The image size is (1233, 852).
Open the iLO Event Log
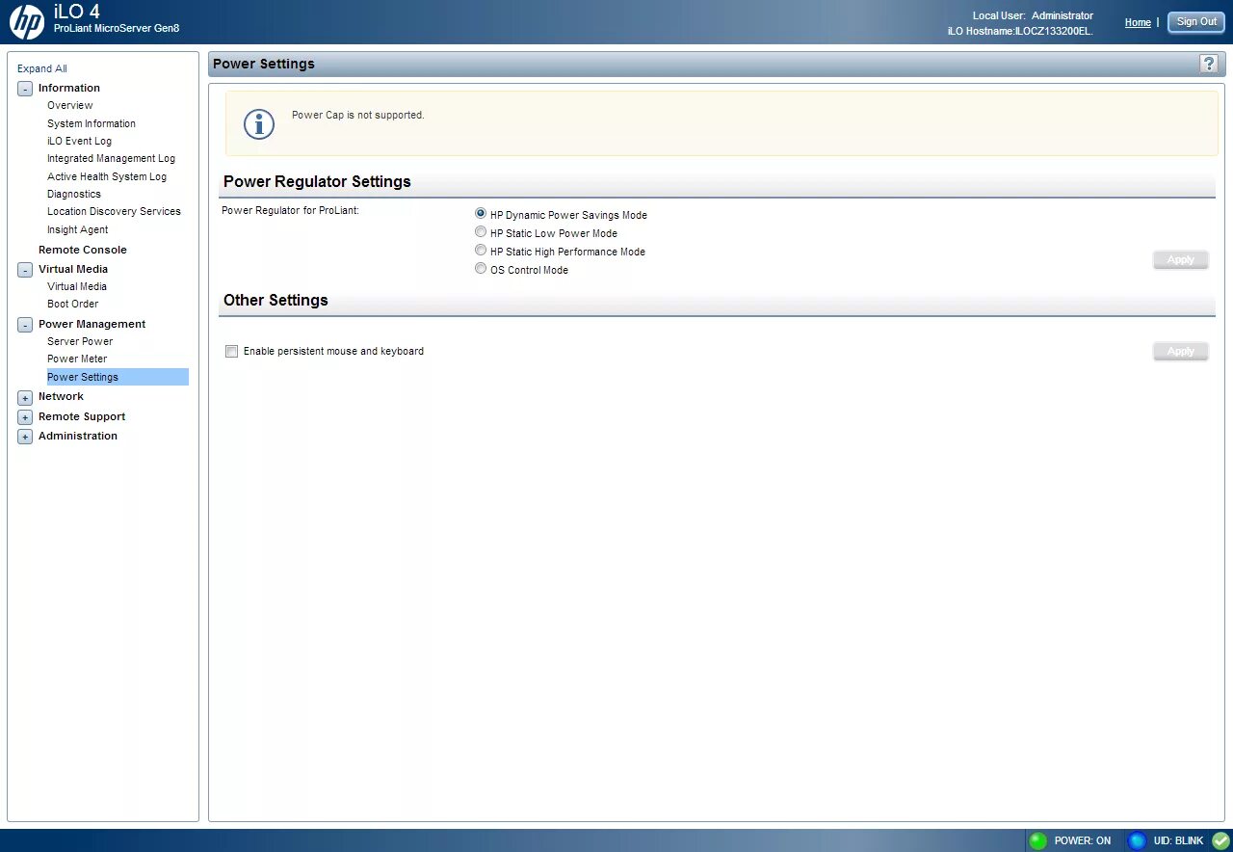coord(79,141)
